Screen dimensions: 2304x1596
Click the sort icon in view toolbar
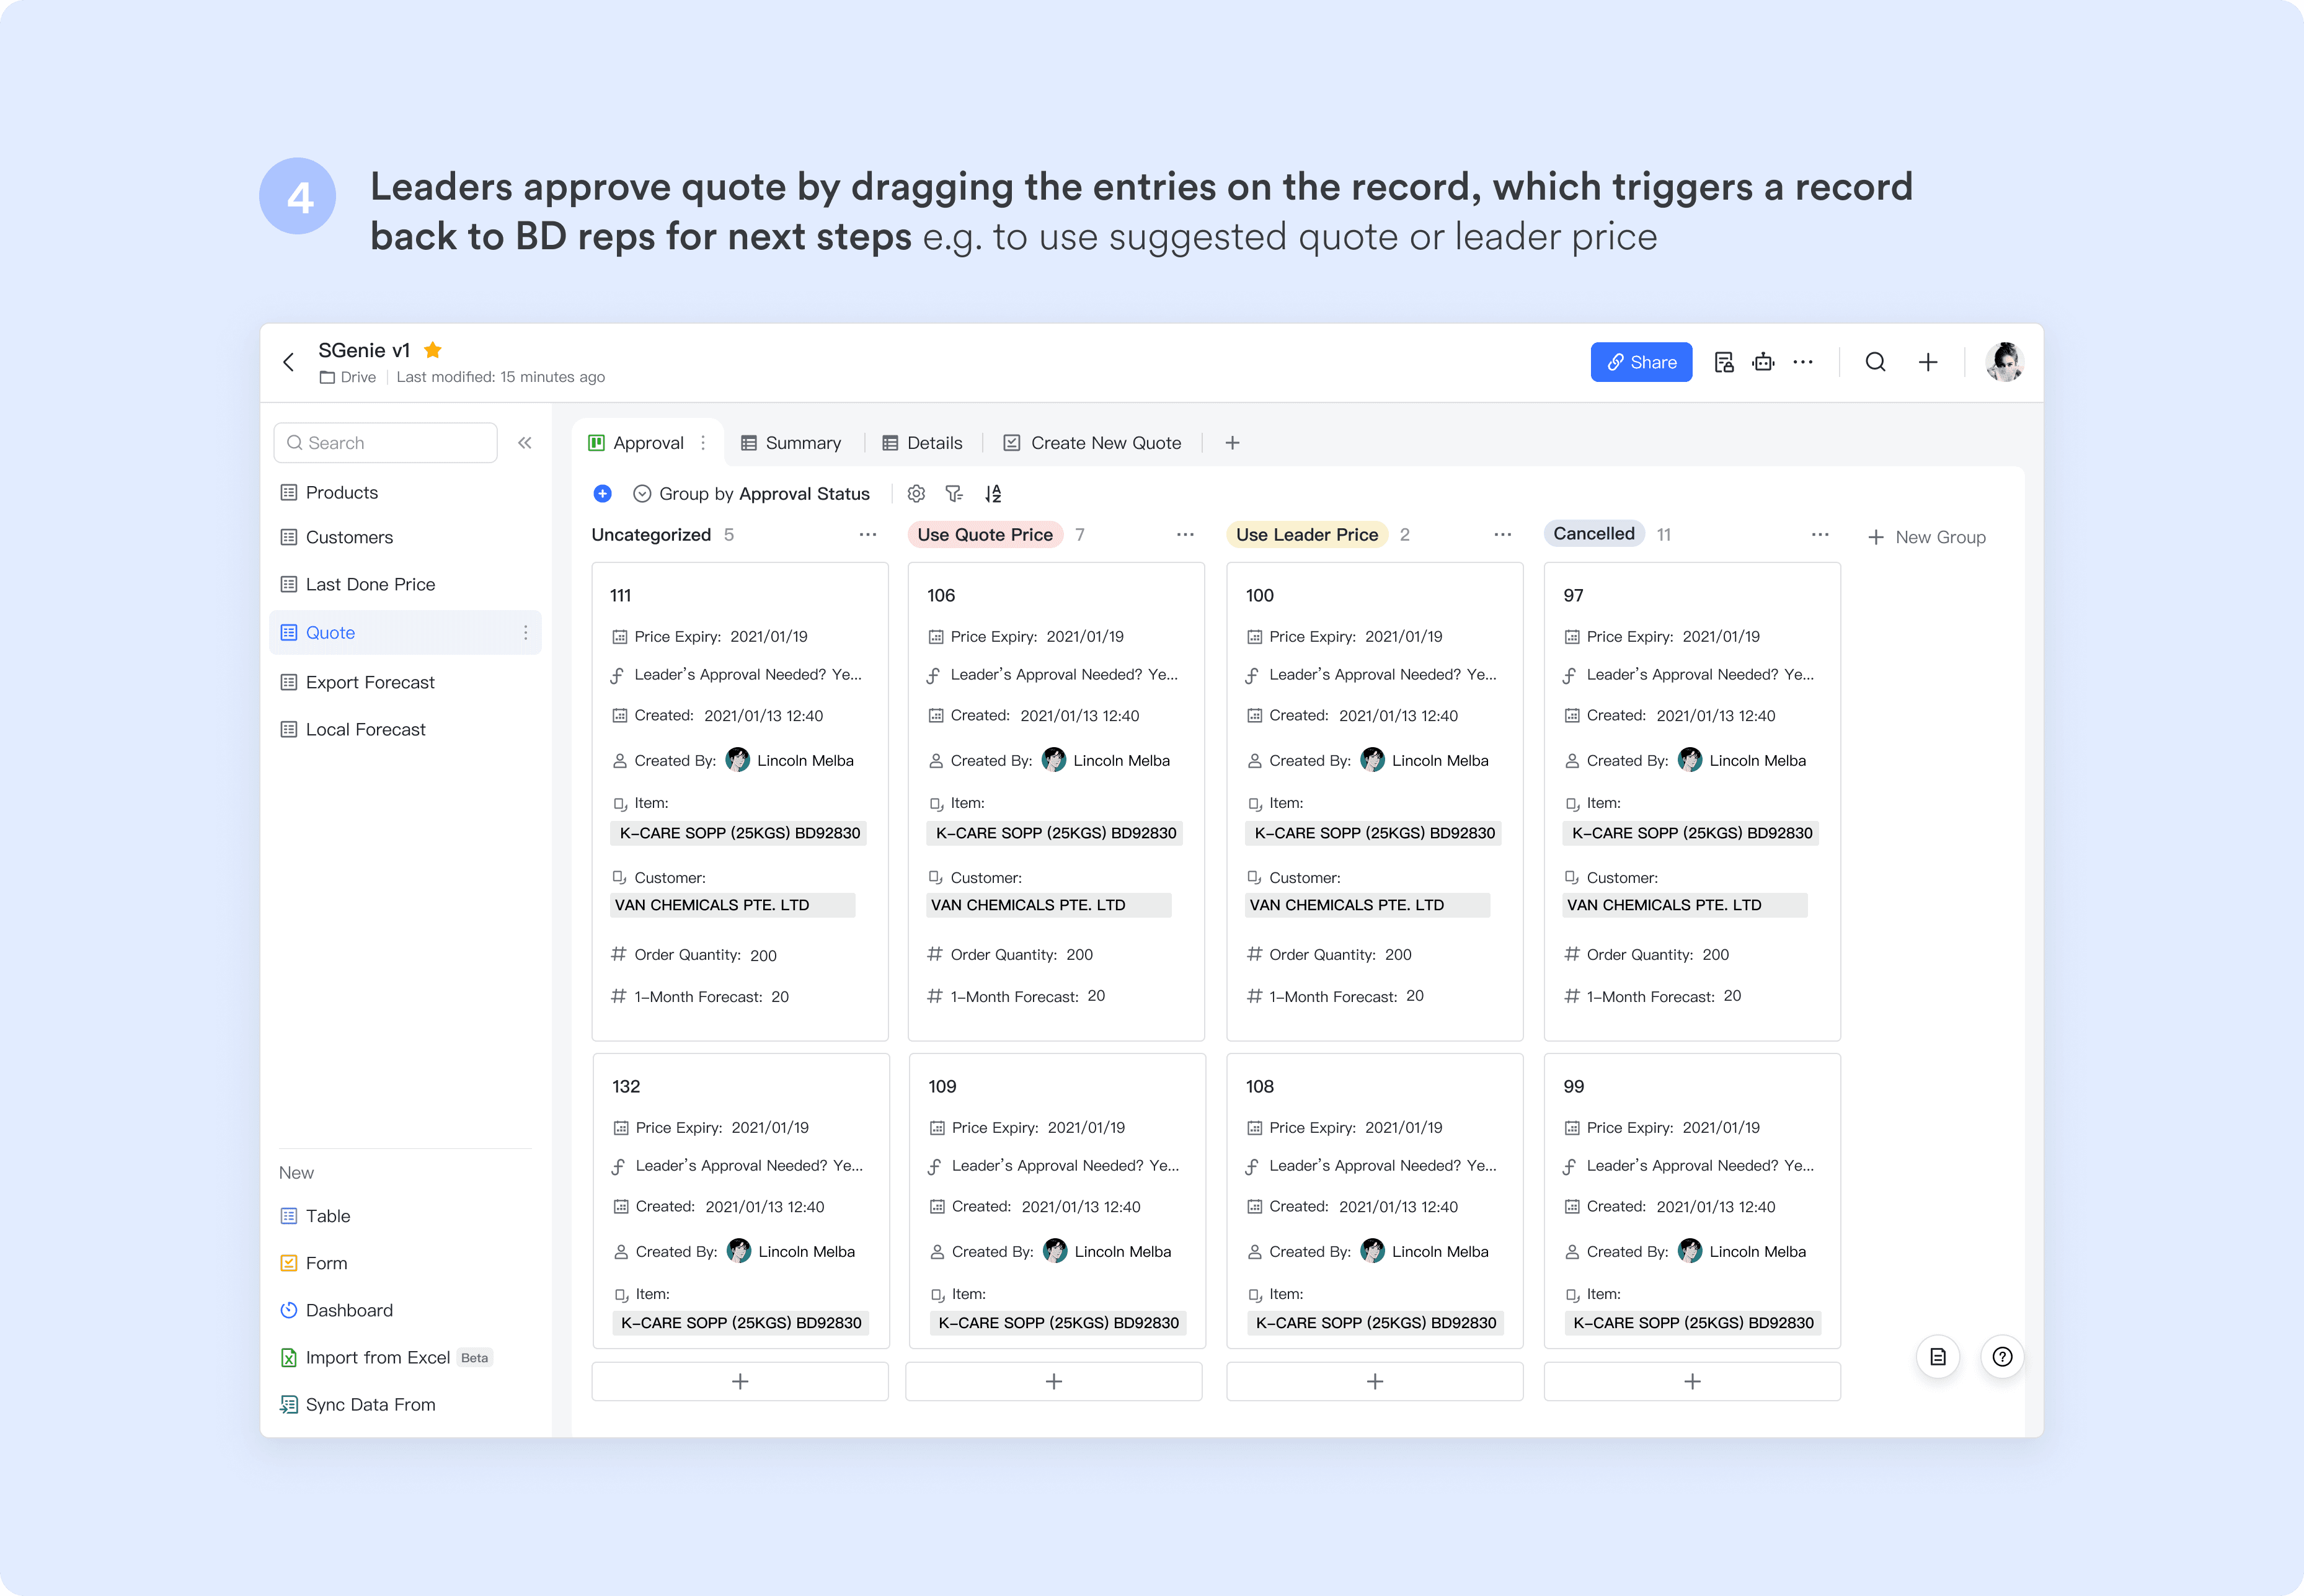[993, 494]
